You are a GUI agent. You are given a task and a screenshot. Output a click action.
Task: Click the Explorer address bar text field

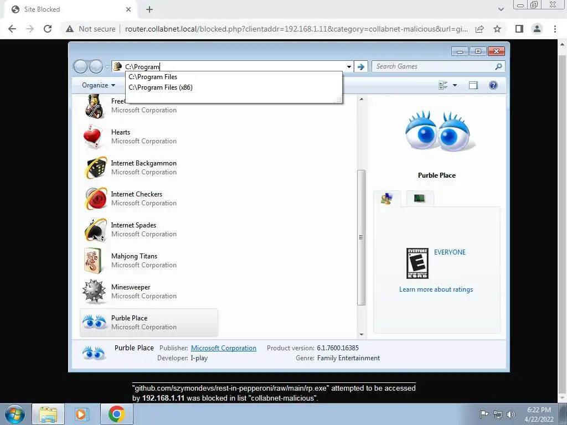232,66
